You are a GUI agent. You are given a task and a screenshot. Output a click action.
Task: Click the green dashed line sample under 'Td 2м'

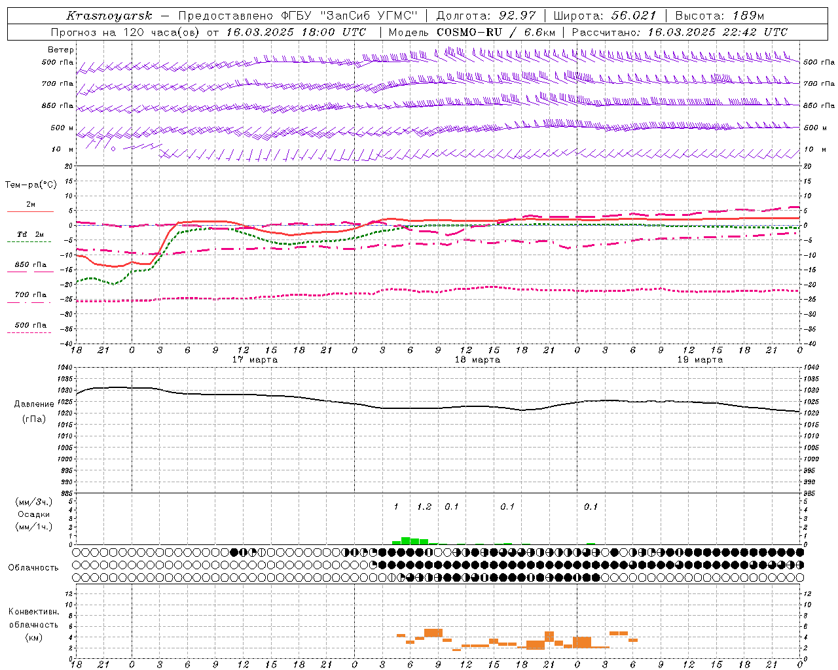click(29, 241)
